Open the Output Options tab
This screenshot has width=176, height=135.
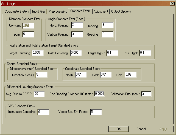tap(121, 12)
